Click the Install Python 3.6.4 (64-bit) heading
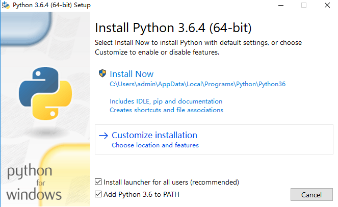Screen dimensions: 338x207 coord(173,27)
